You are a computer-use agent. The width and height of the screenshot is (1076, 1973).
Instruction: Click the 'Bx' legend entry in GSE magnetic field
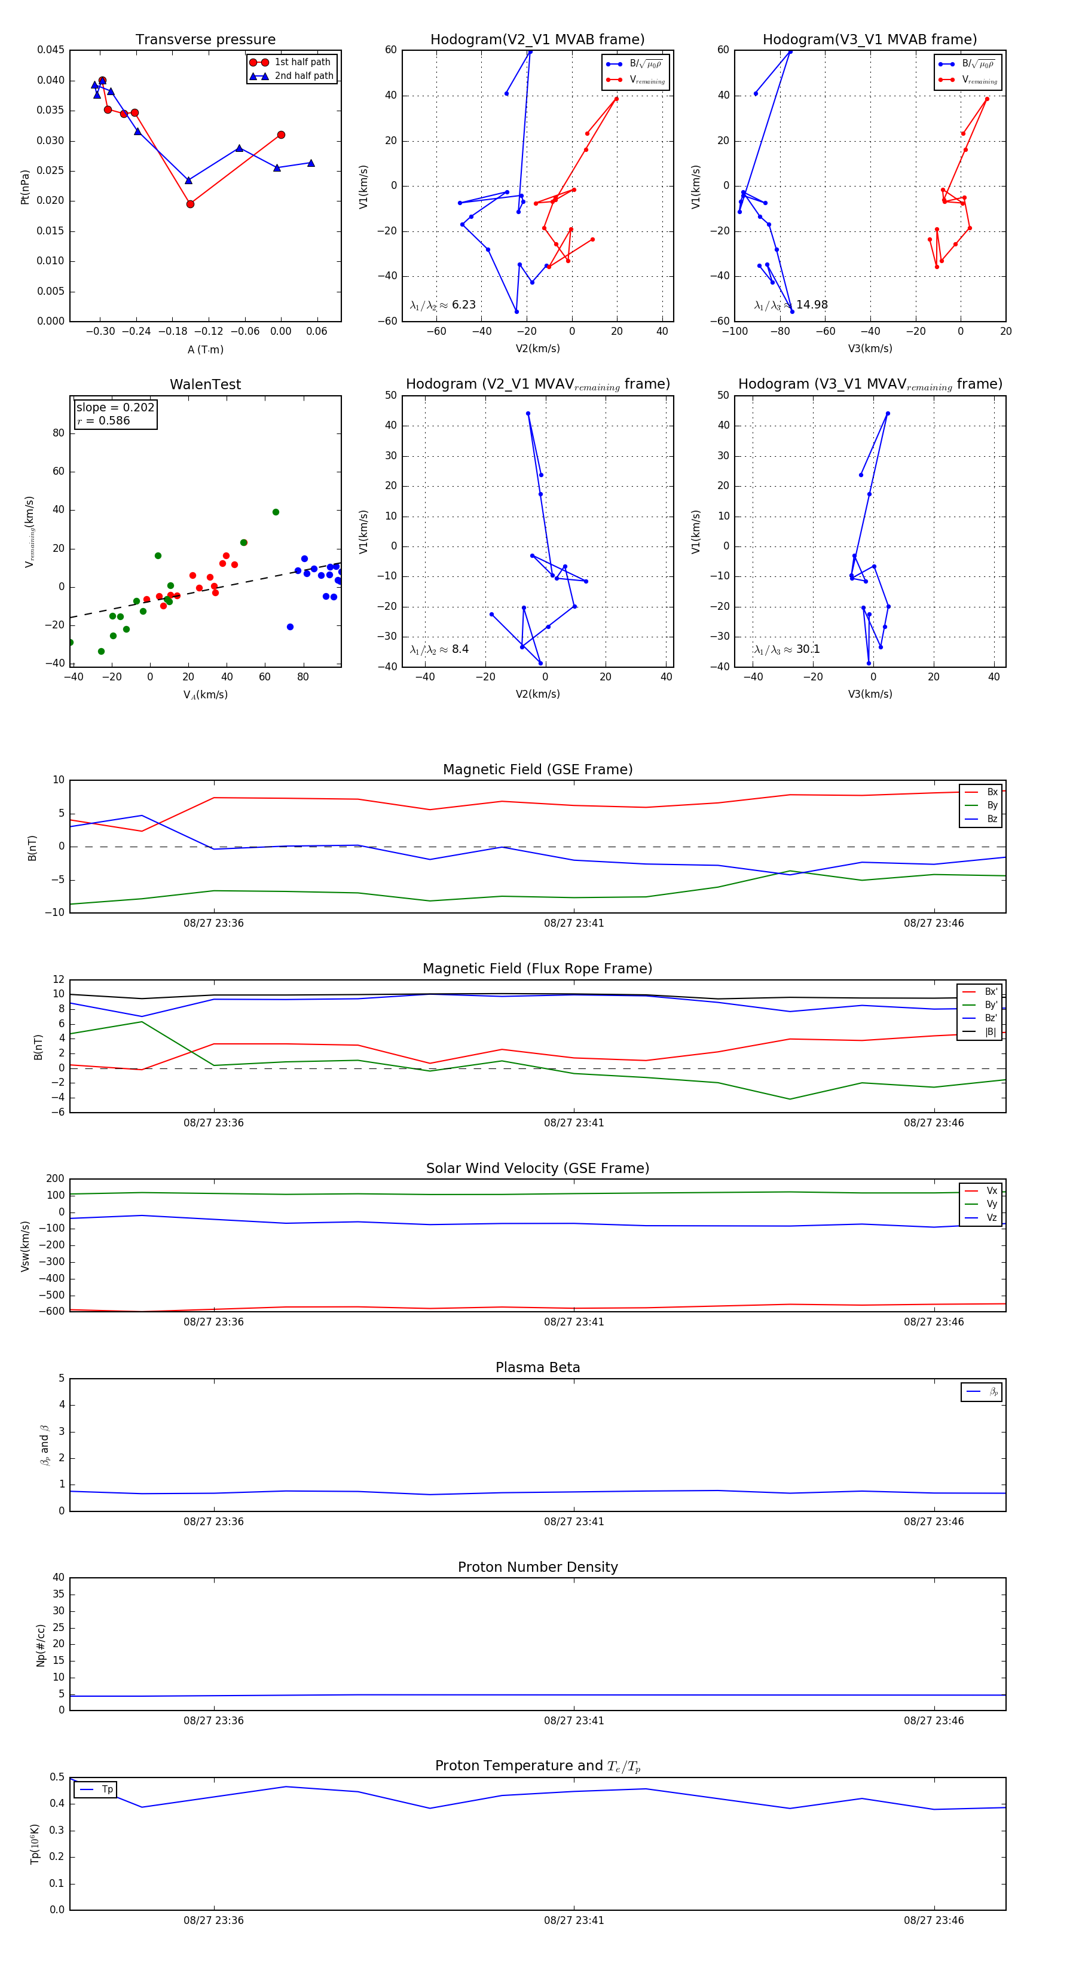pyautogui.click(x=981, y=792)
